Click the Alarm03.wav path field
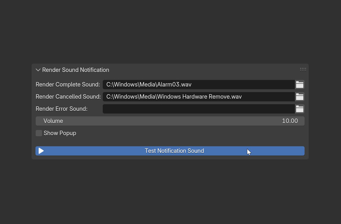The image size is (341, 224). click(198, 85)
